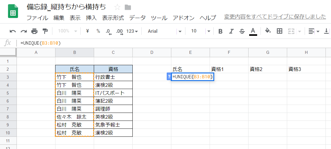331x149 pixels.
Task: Select column D header
Action: [x=152, y=53]
